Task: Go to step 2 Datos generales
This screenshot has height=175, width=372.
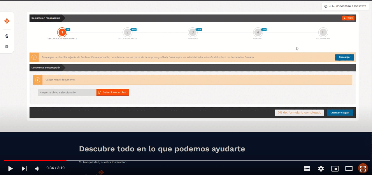Action: click(127, 32)
